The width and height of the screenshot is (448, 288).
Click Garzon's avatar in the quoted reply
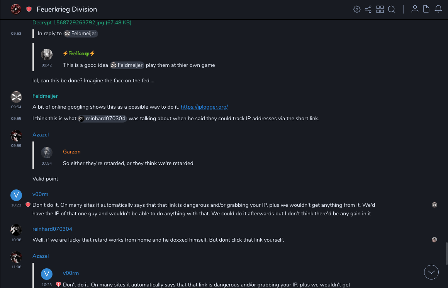(x=47, y=153)
